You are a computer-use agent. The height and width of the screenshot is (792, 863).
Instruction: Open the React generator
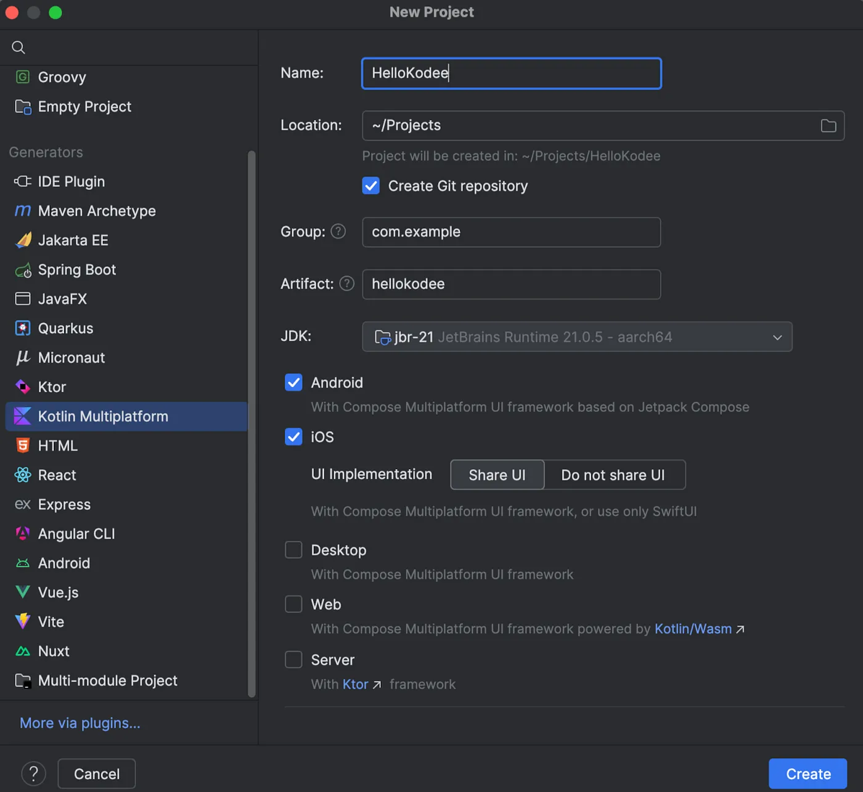click(57, 475)
